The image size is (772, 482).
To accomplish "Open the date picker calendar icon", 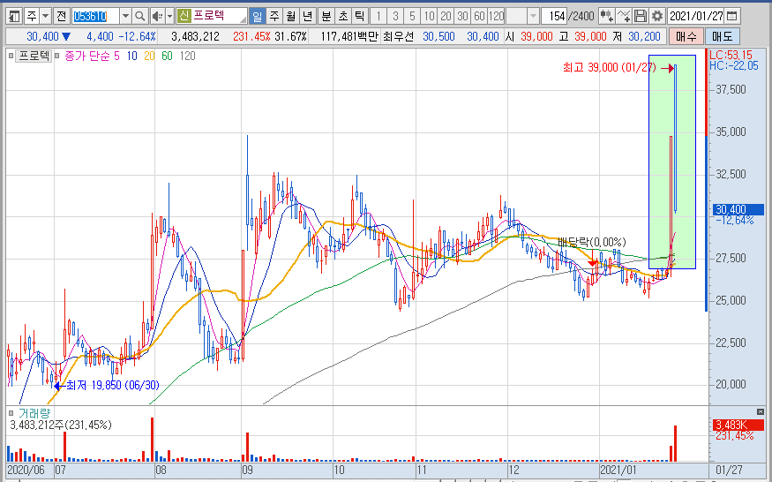I will tap(732, 16).
